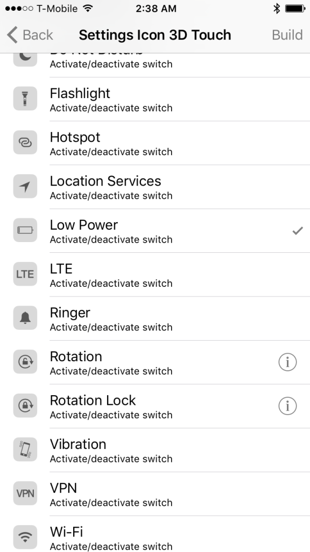
Task: Tap the Wi-Fi signal icon
Action: (x=25, y=537)
